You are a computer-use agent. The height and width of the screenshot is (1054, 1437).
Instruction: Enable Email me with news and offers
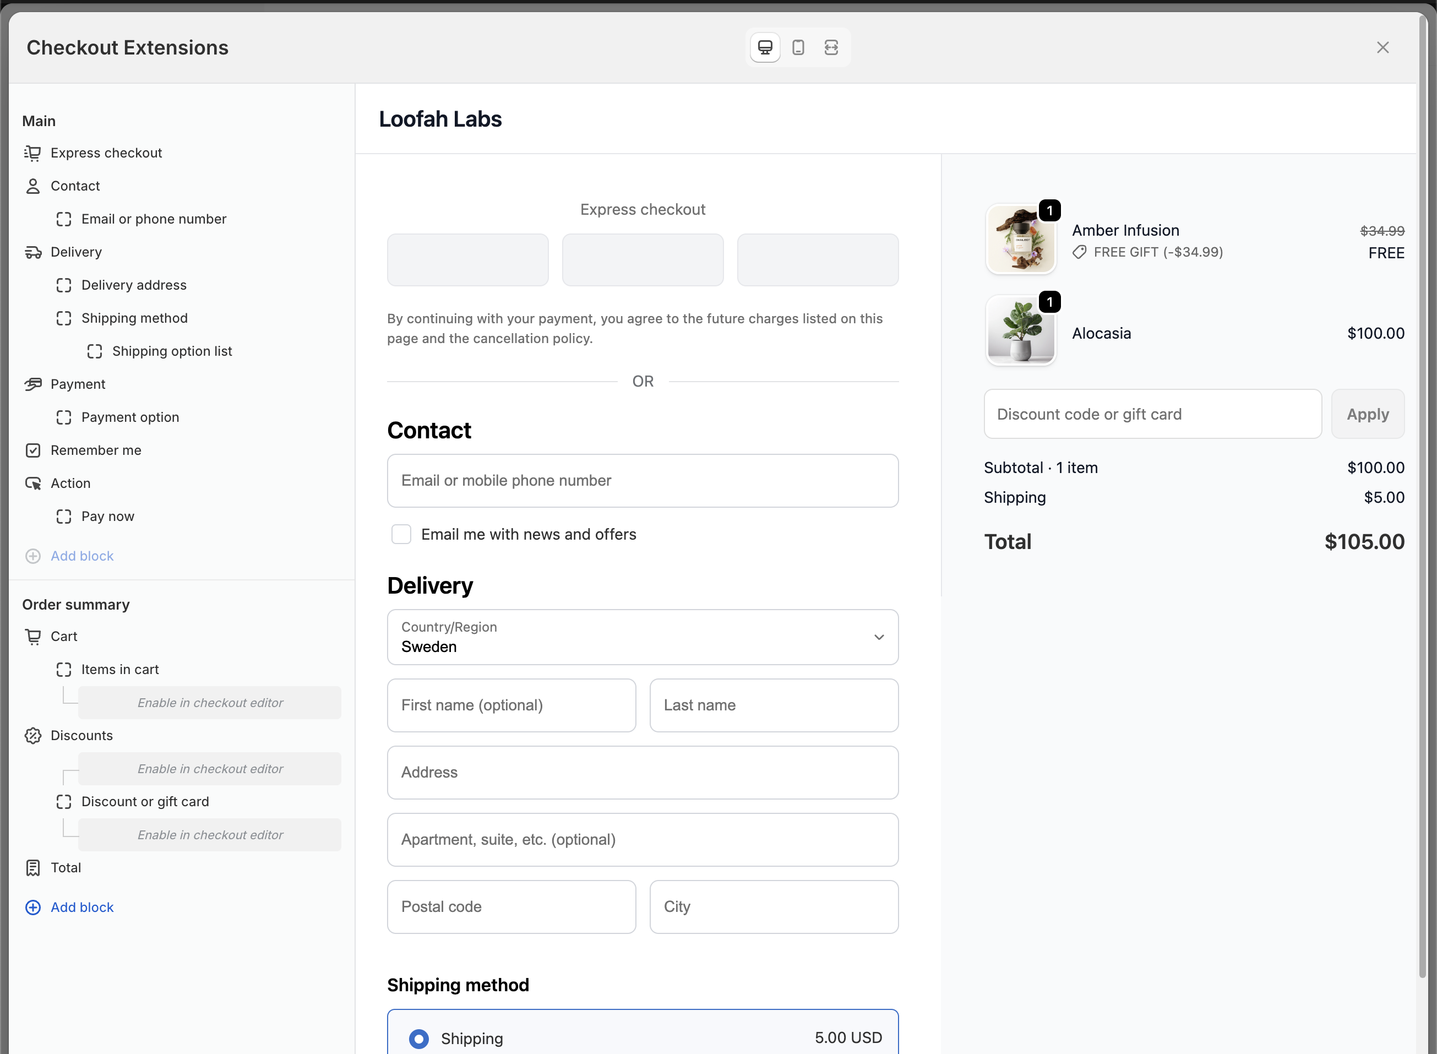click(x=401, y=534)
